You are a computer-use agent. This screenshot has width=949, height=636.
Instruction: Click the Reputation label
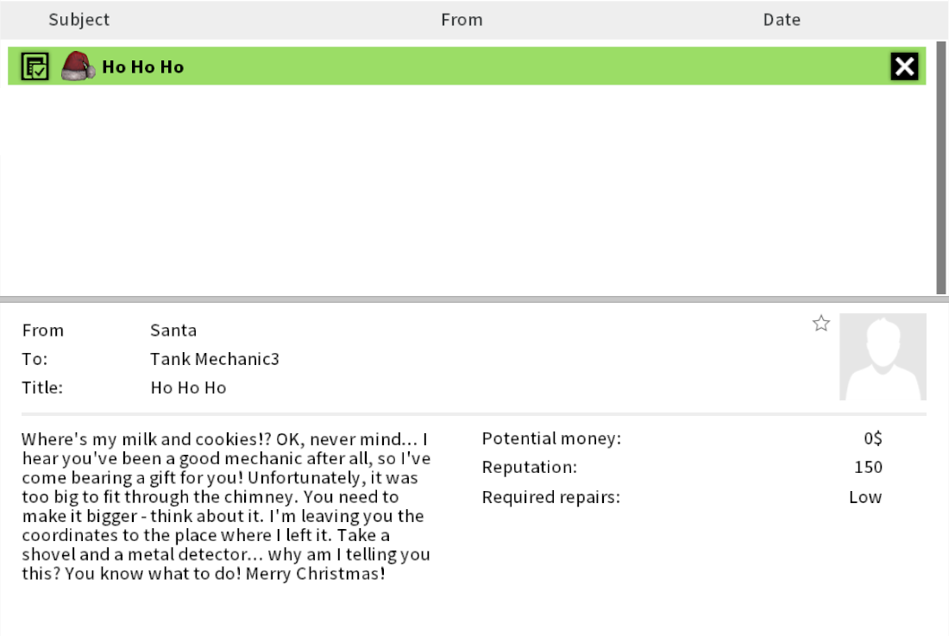(530, 468)
